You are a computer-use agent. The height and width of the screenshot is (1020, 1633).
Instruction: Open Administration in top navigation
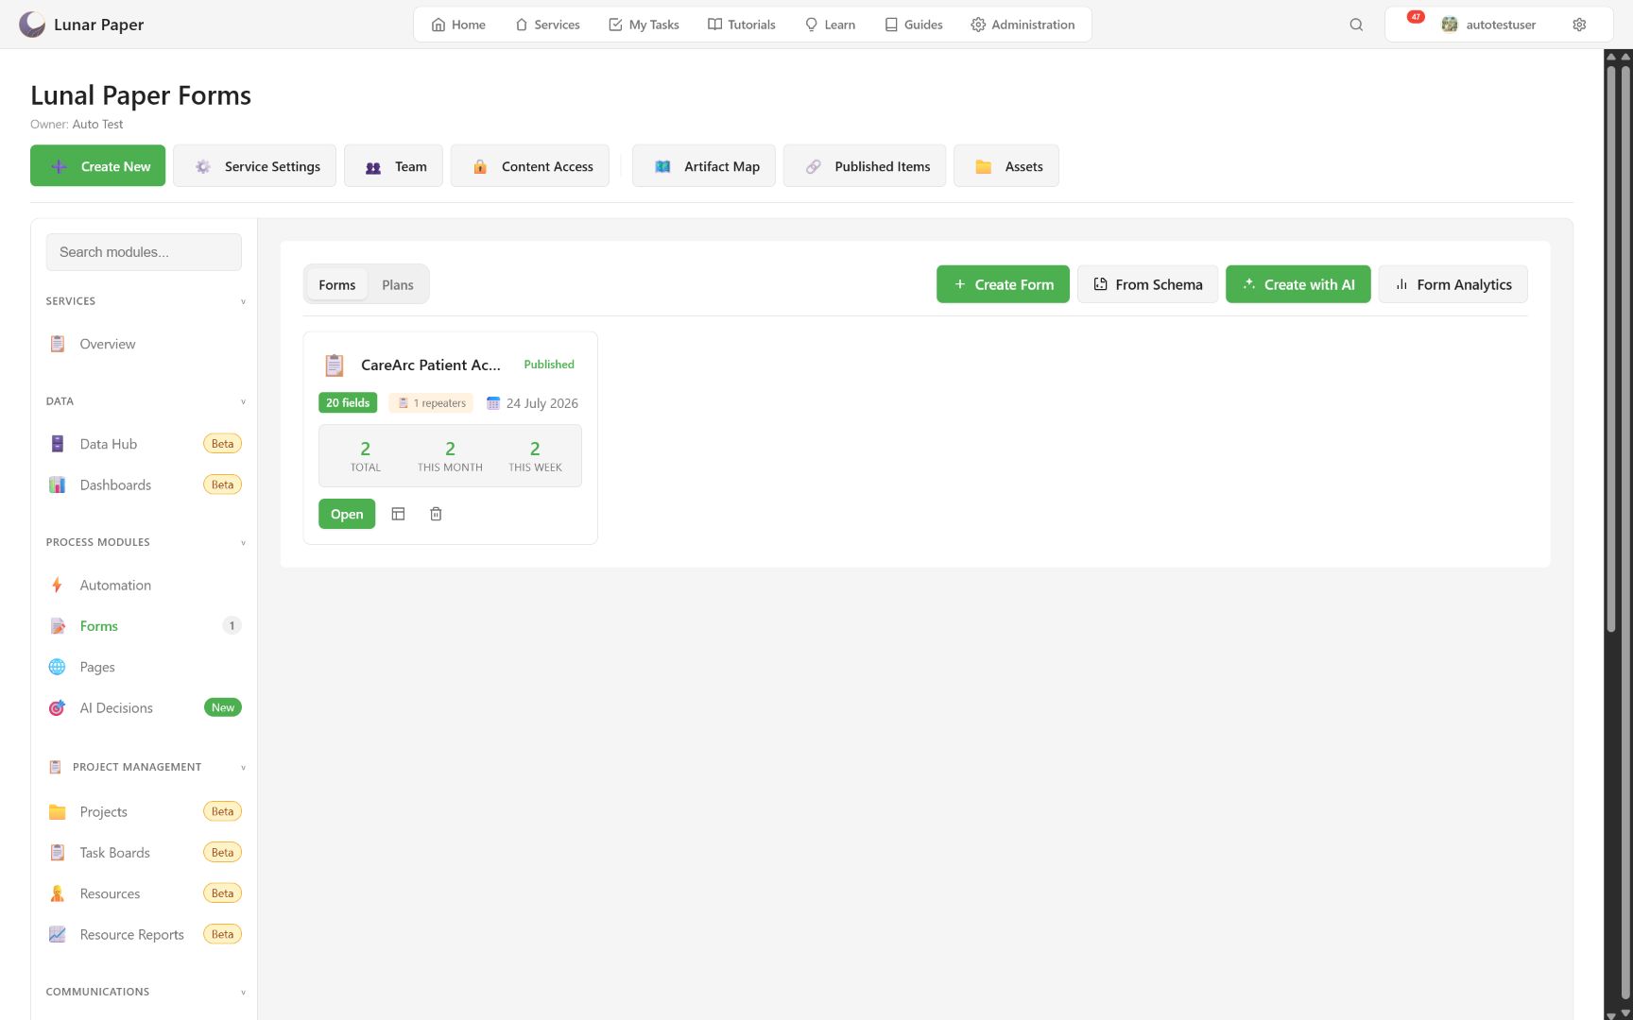tap(1023, 25)
